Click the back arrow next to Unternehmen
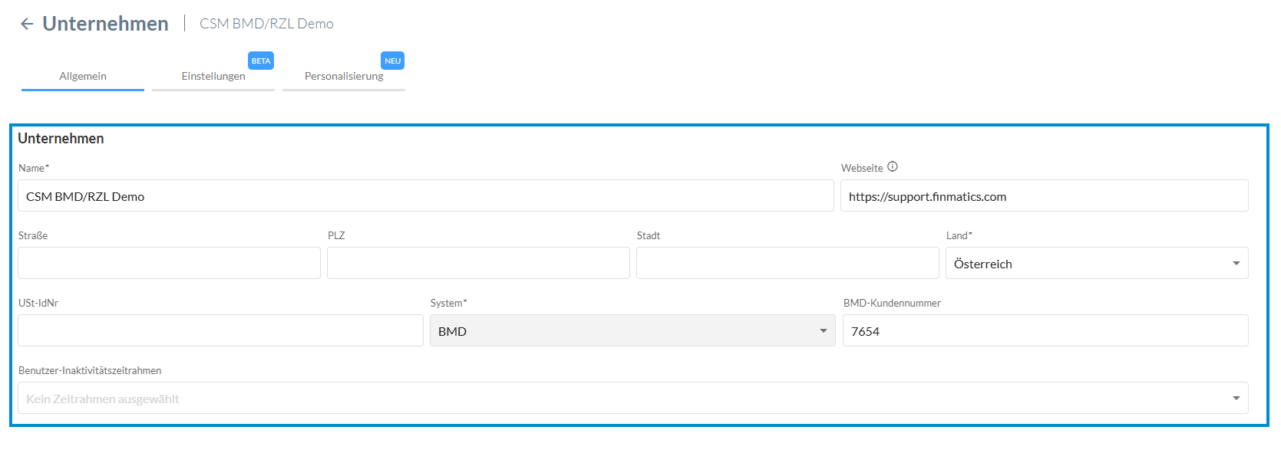This screenshot has width=1281, height=463. (x=27, y=24)
